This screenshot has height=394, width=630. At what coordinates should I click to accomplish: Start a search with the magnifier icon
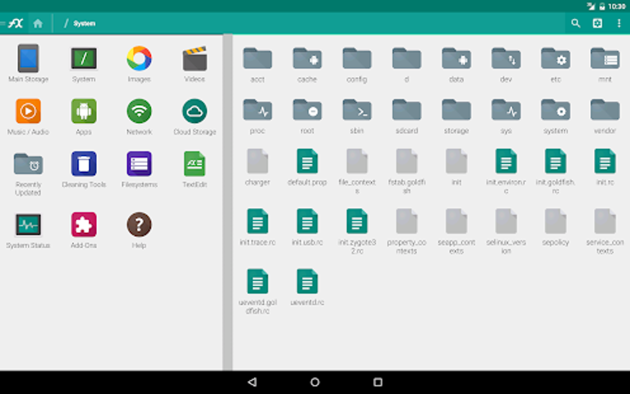click(x=576, y=23)
